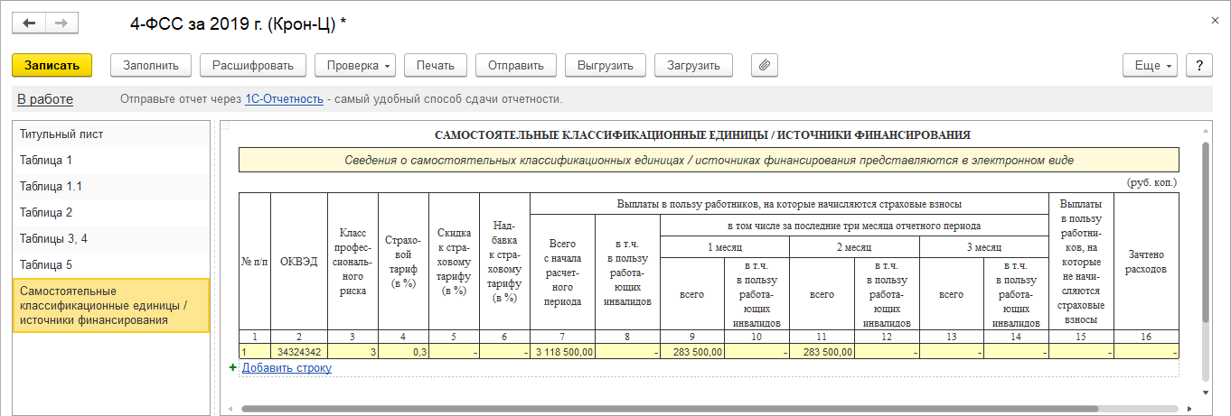
Task: Close the report form with X
Action: coord(1213,19)
